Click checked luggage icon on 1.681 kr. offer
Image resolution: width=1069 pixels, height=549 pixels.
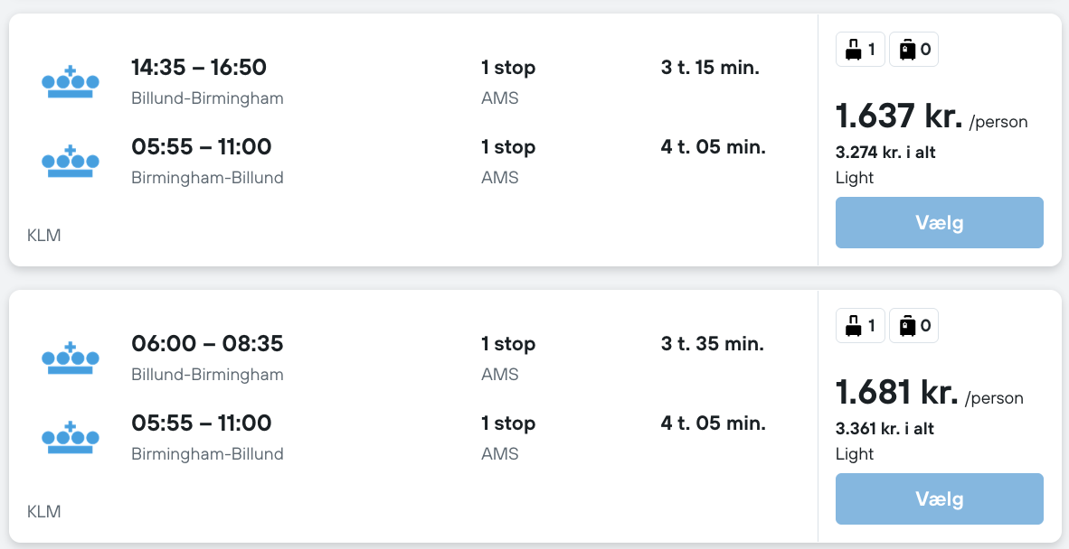click(x=907, y=326)
